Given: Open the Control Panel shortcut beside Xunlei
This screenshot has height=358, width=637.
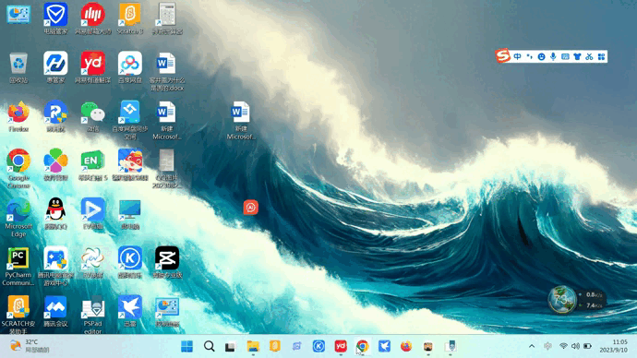Looking at the screenshot, I should tap(167, 307).
